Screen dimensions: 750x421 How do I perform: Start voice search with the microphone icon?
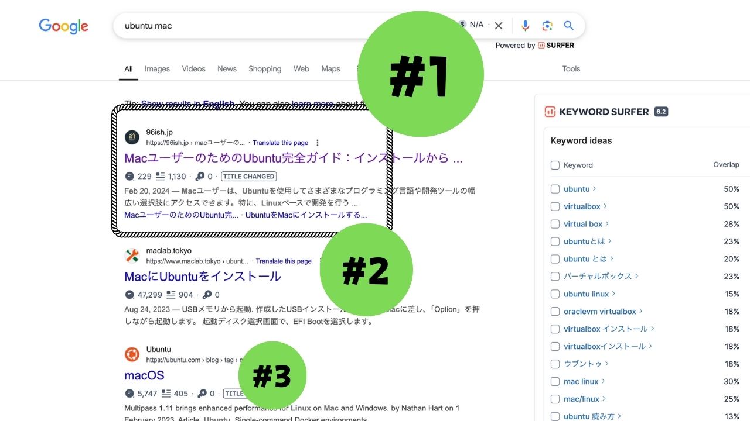(525, 26)
